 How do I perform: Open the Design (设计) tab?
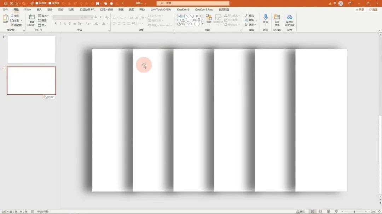point(50,10)
